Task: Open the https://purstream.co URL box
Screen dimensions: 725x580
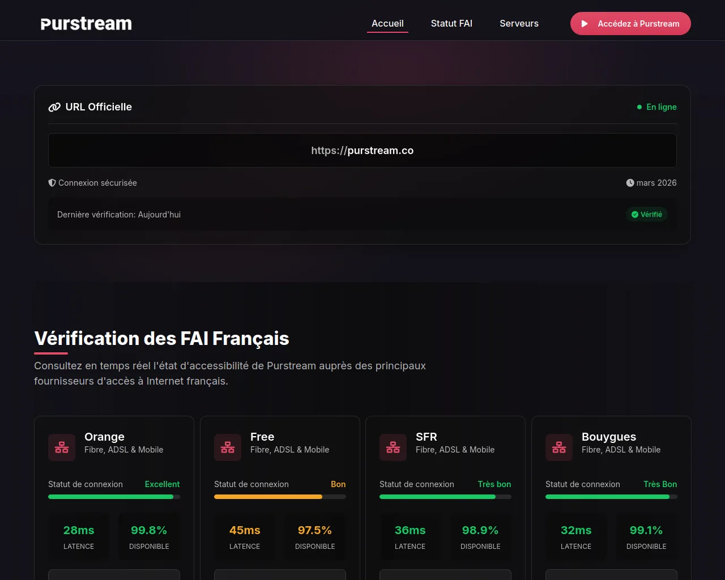Action: click(362, 150)
